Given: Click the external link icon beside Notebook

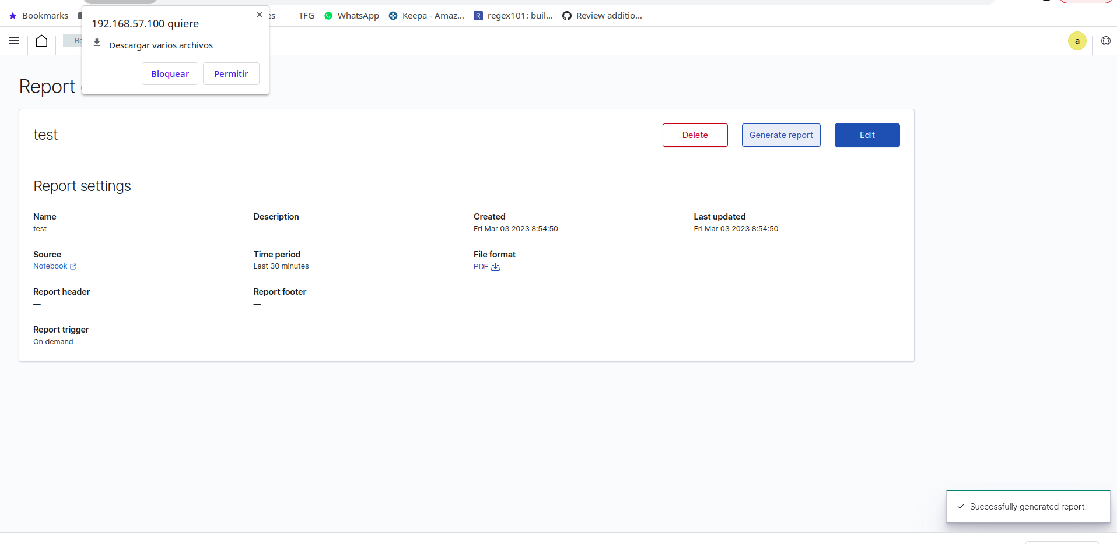Looking at the screenshot, I should click(73, 266).
